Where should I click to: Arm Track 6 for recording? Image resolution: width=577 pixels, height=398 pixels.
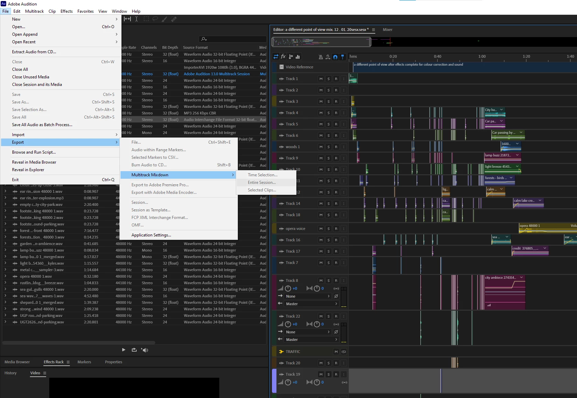click(336, 135)
